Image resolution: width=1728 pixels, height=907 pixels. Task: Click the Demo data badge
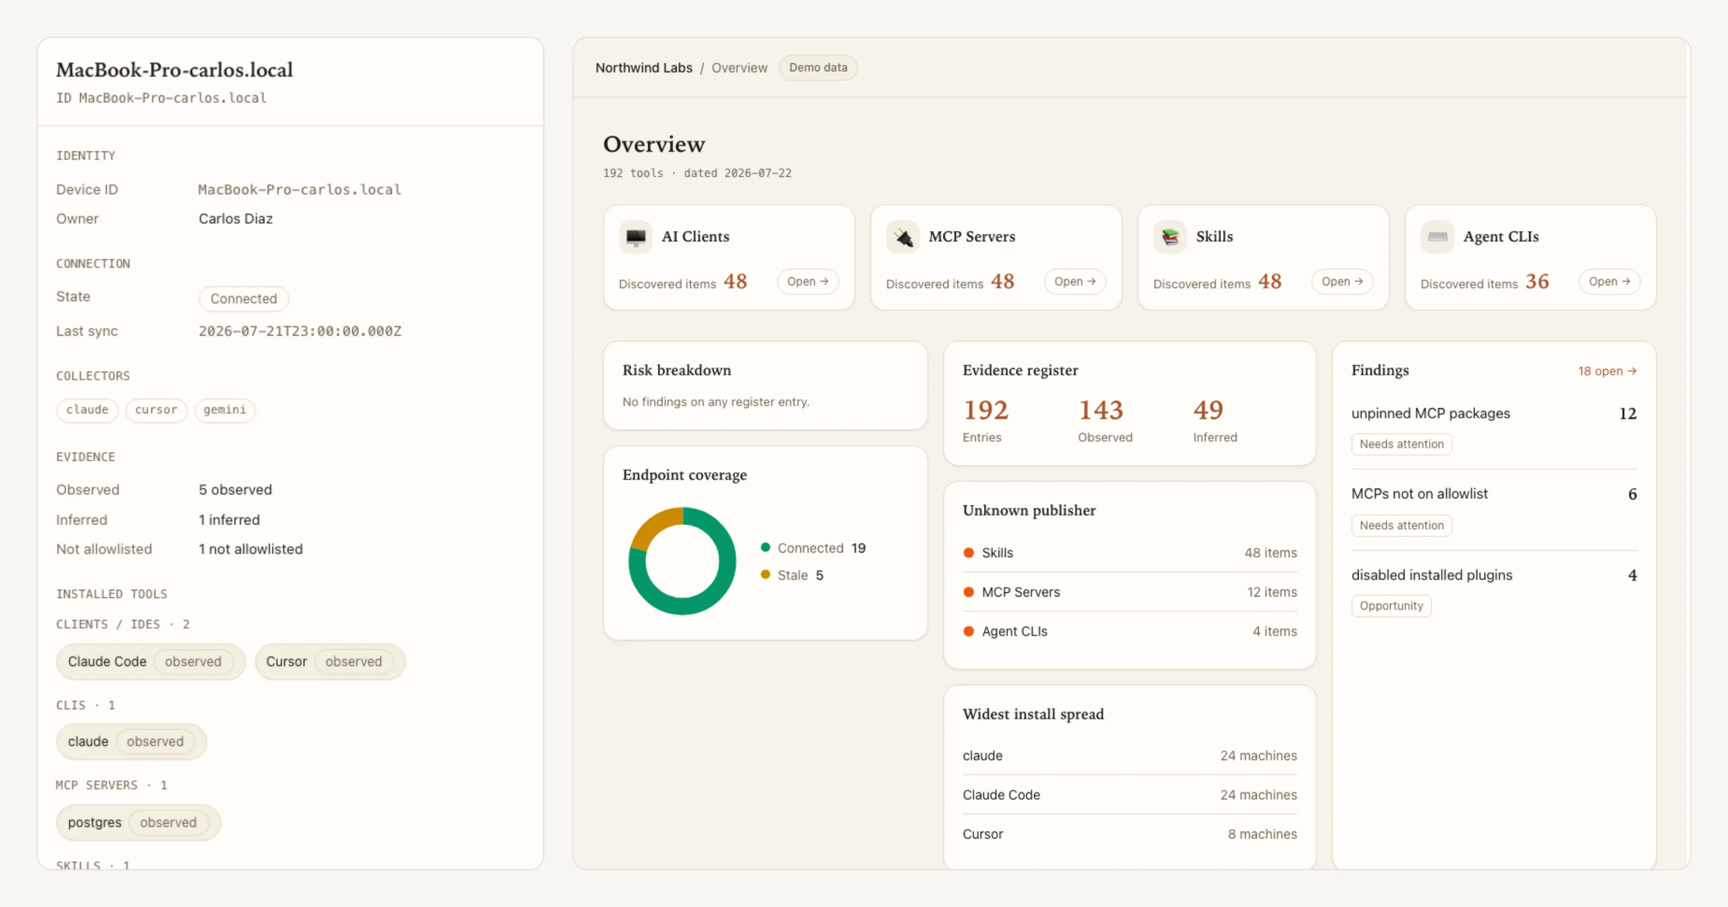[818, 68]
